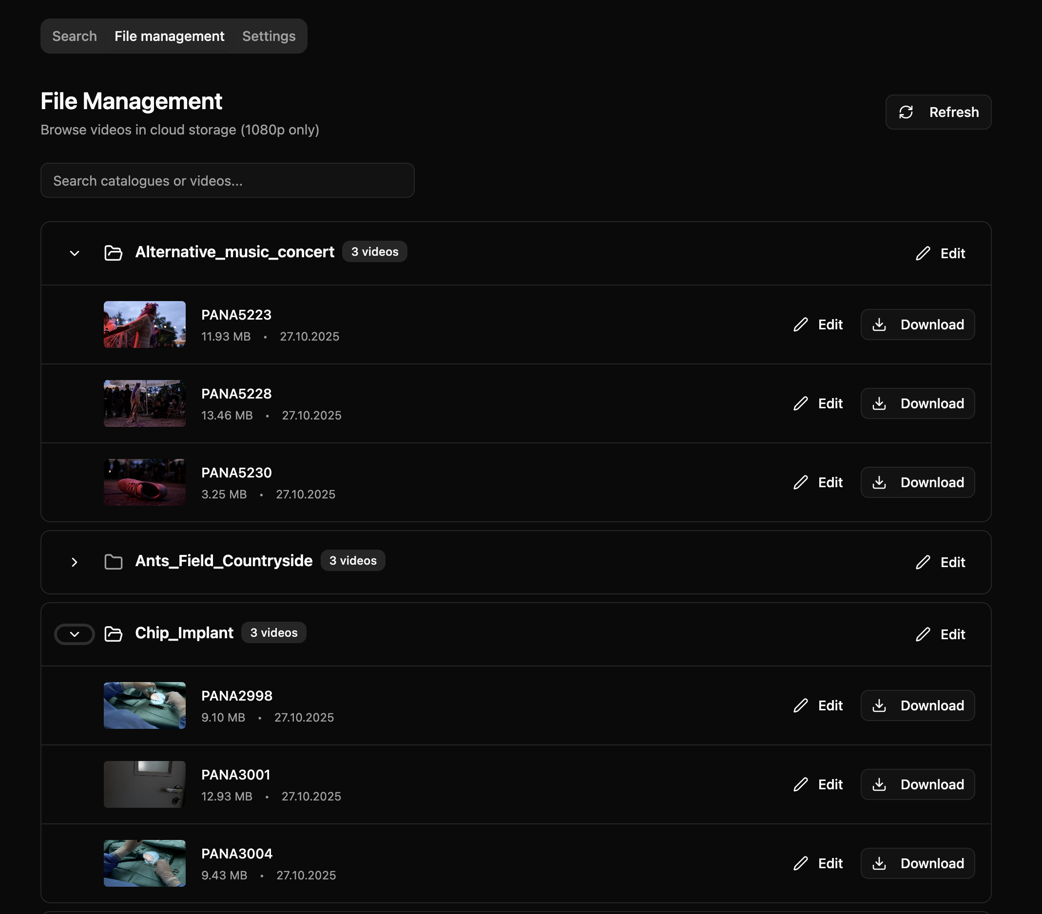Screen dimensions: 1042x914
Task: Click the refresh icon beside the Refresh label
Action: (906, 112)
